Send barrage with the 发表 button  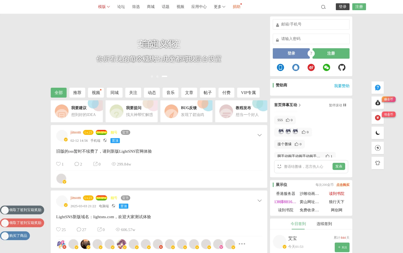pos(339,166)
